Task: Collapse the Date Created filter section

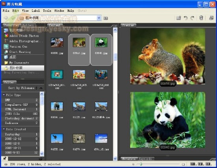Action: coord(4,129)
